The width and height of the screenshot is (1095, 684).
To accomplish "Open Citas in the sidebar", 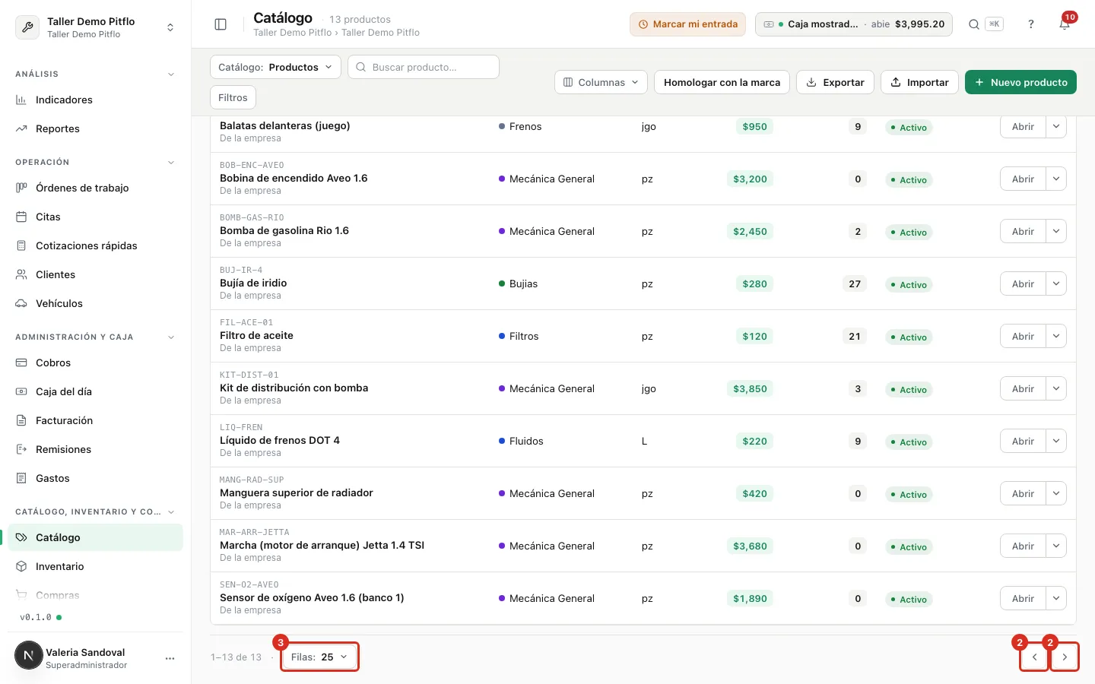I will click(95, 217).
